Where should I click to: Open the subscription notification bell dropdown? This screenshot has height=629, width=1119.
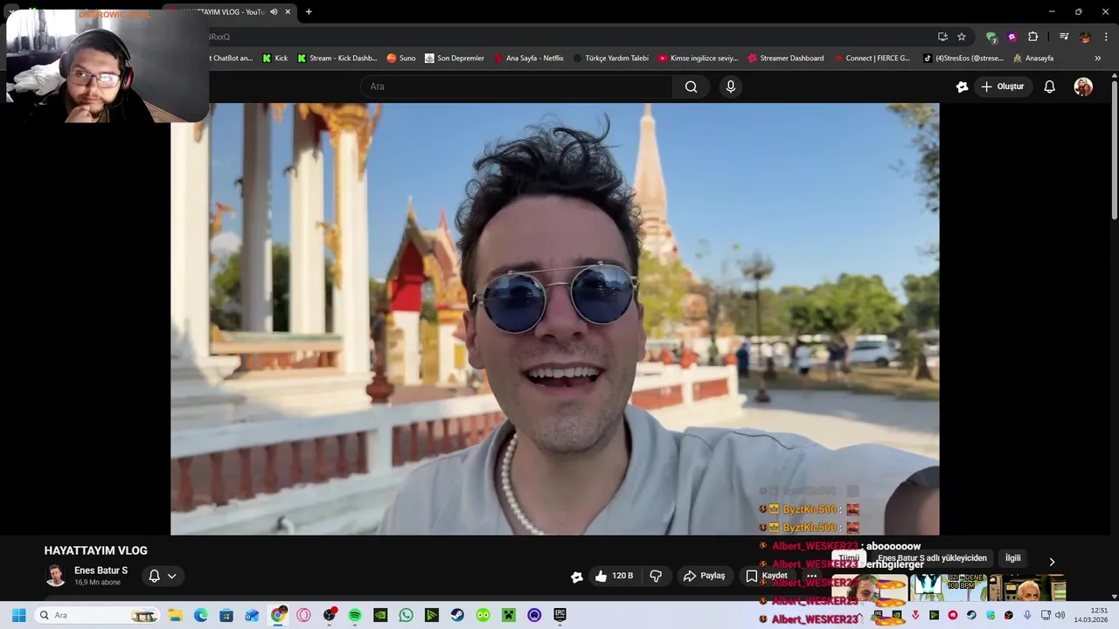pyautogui.click(x=163, y=576)
